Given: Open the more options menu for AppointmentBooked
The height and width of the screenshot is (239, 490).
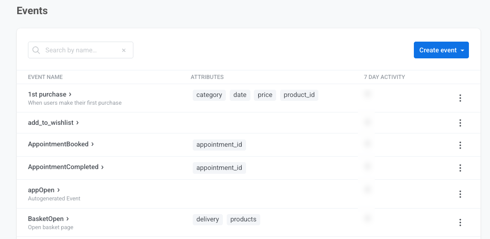Looking at the screenshot, I should [x=460, y=145].
